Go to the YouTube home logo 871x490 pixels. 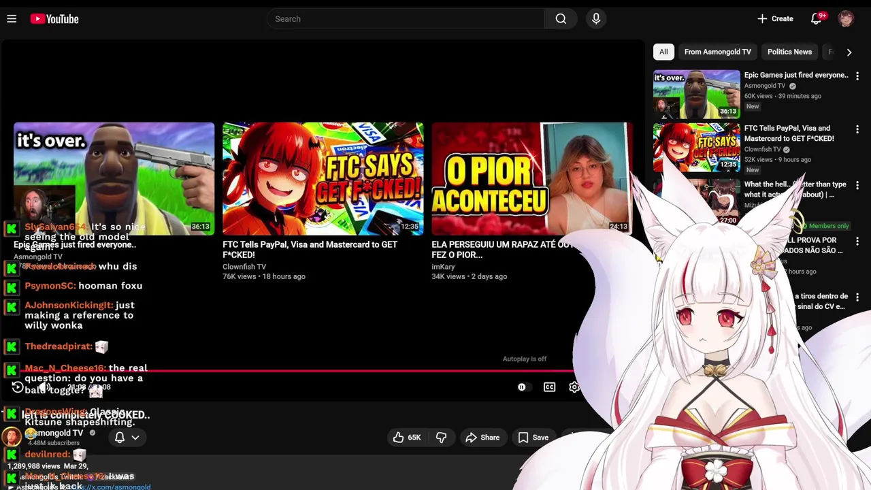click(54, 19)
